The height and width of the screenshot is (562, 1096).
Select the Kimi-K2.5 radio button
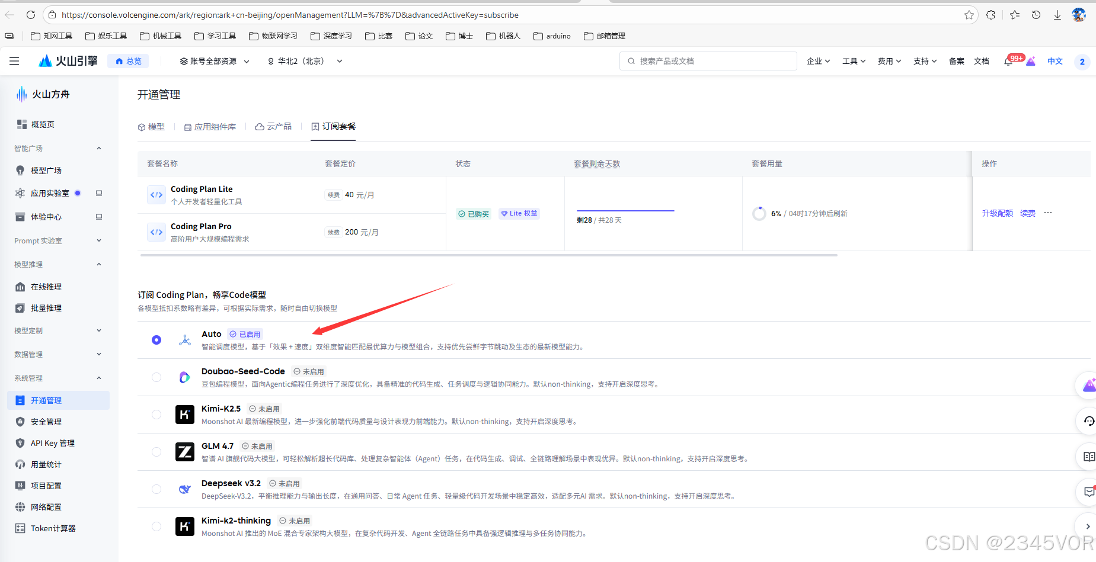pos(156,415)
